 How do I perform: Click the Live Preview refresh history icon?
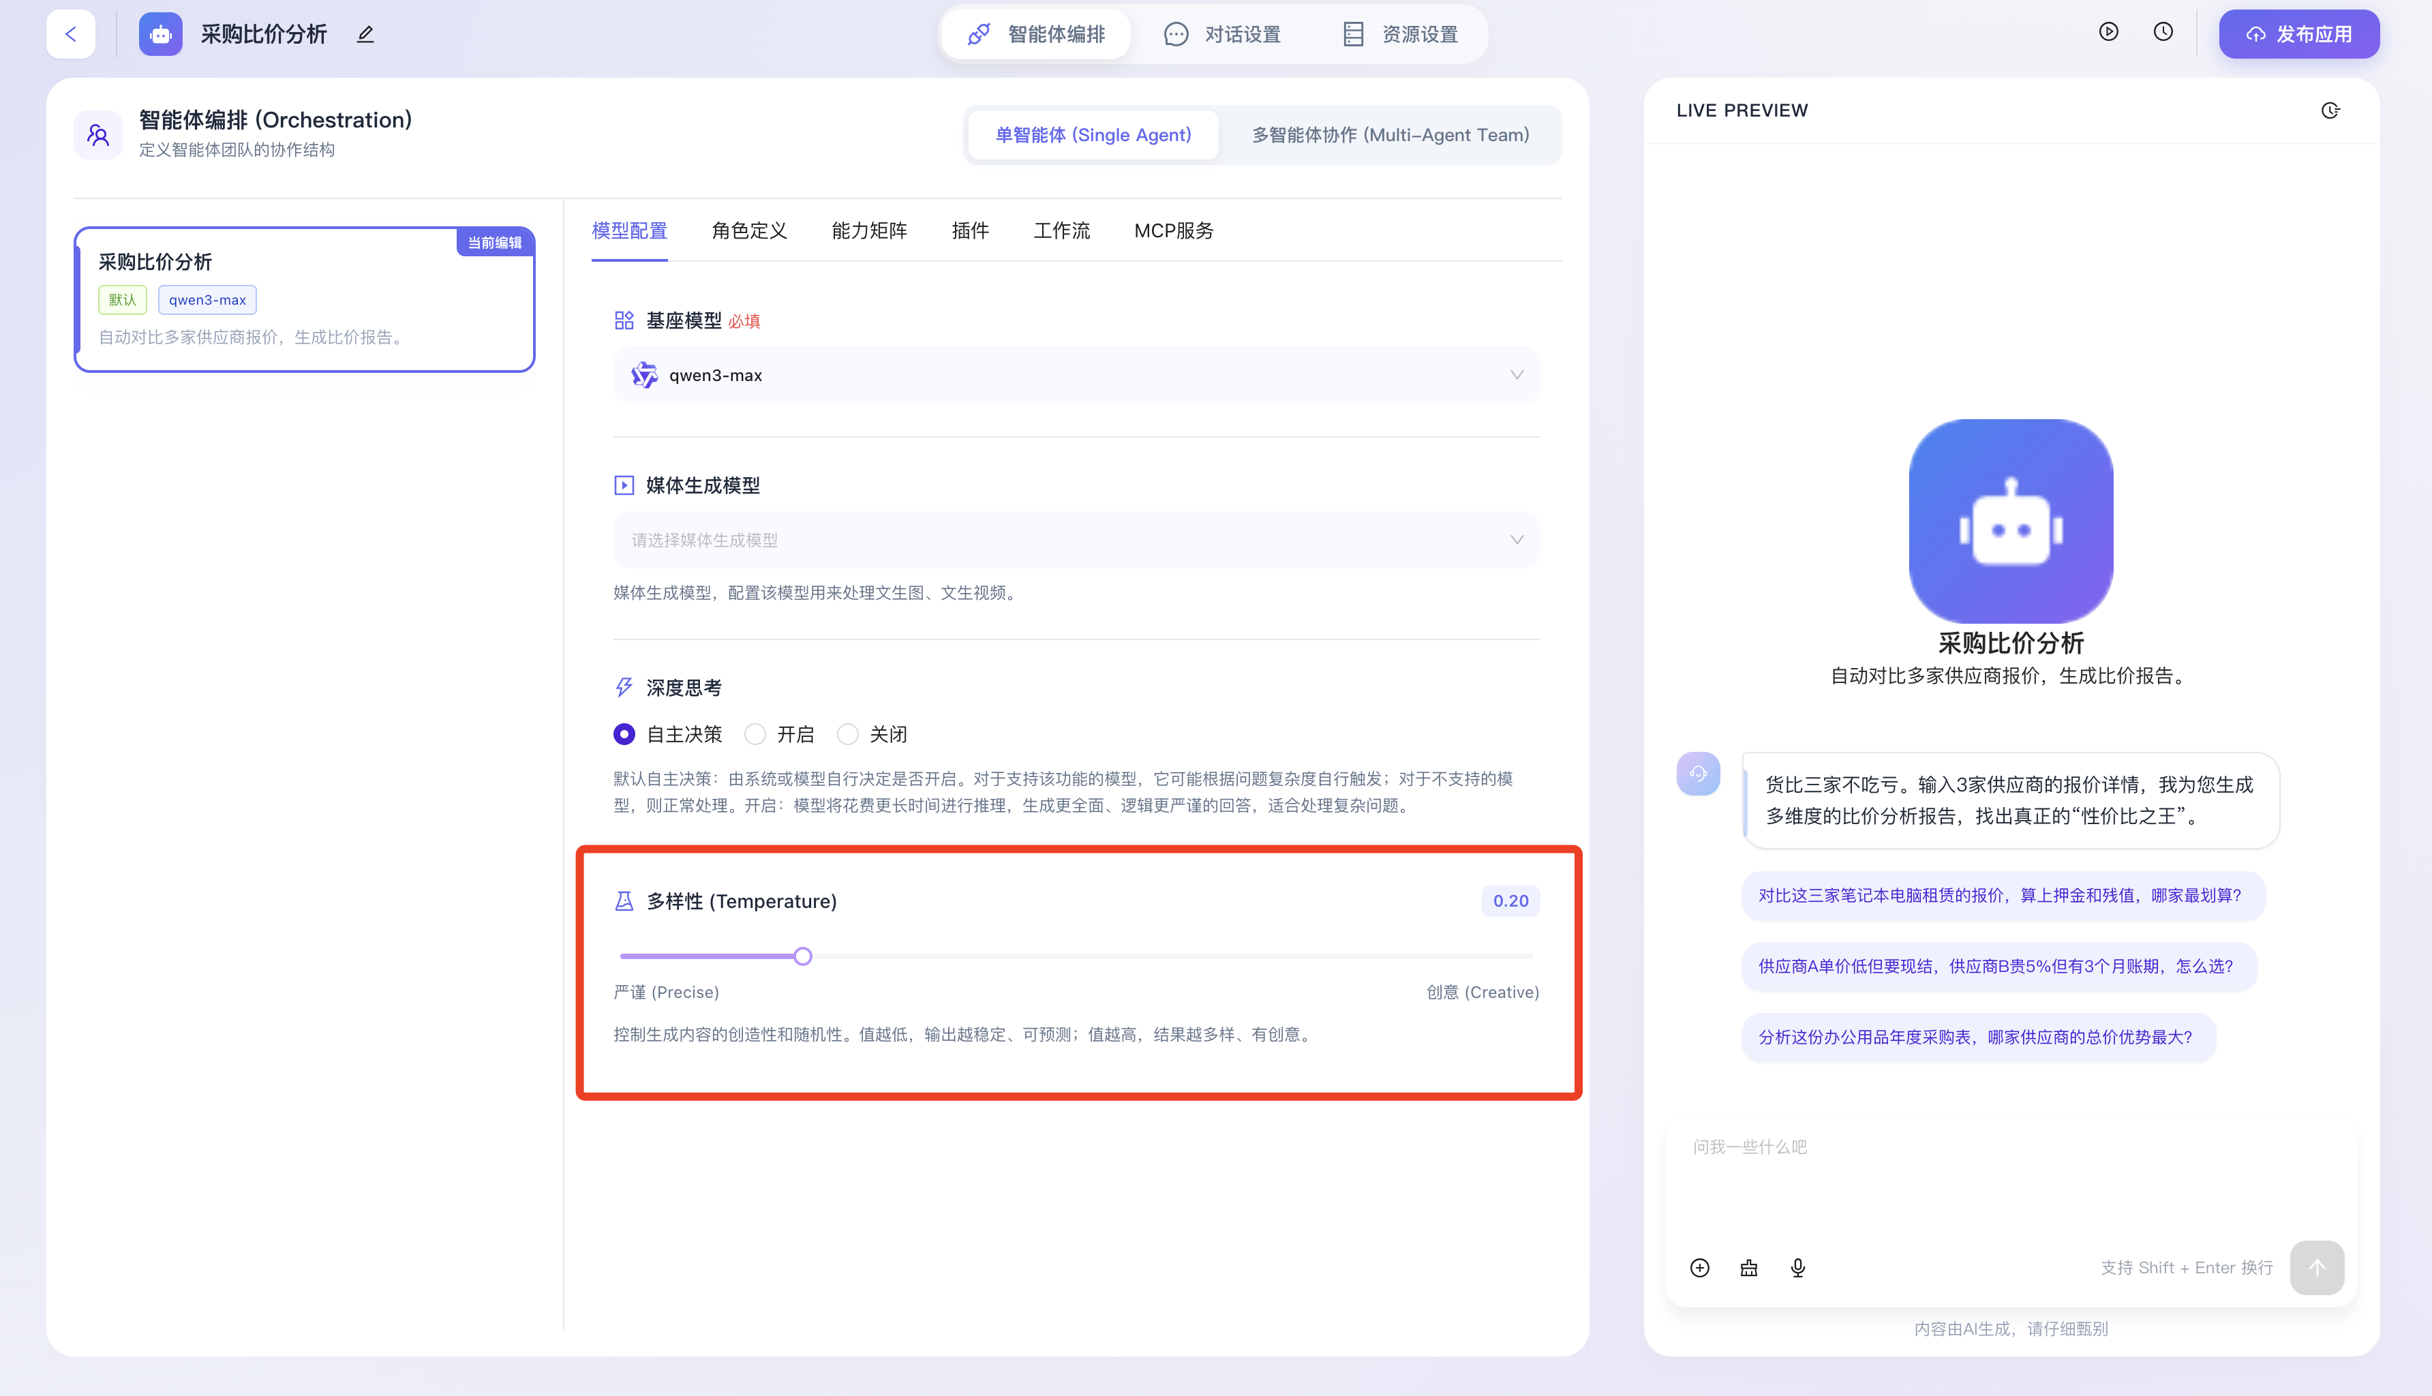pyautogui.click(x=2330, y=110)
